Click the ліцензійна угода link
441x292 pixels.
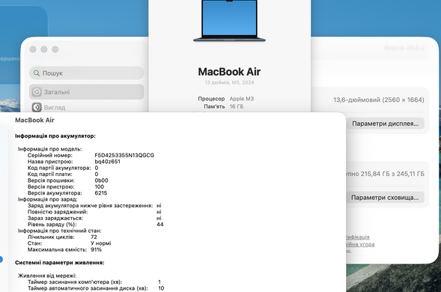click(360, 244)
